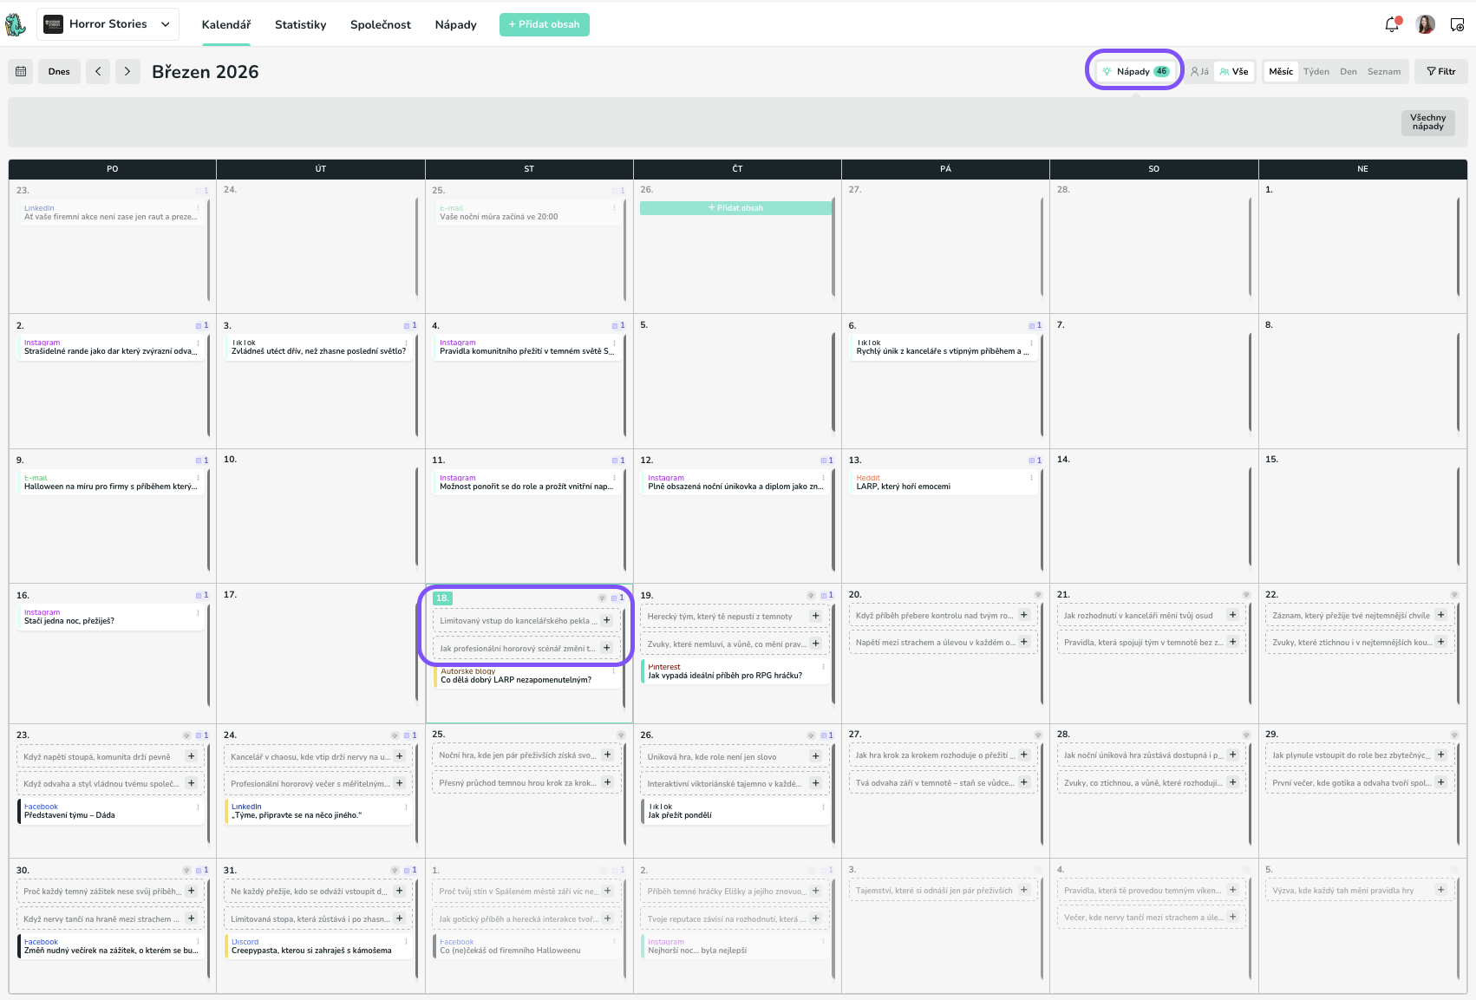Add idea 'Limitovaný vstup do kancelářského pekla' with plus
The height and width of the screenshot is (1000, 1476).
click(x=607, y=620)
